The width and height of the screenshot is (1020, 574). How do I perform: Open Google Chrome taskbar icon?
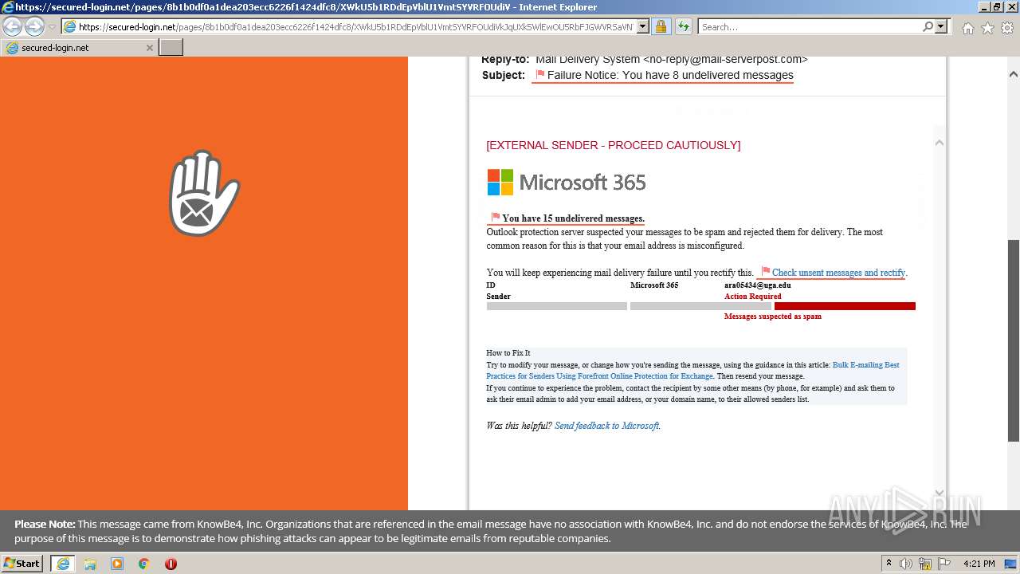point(144,564)
